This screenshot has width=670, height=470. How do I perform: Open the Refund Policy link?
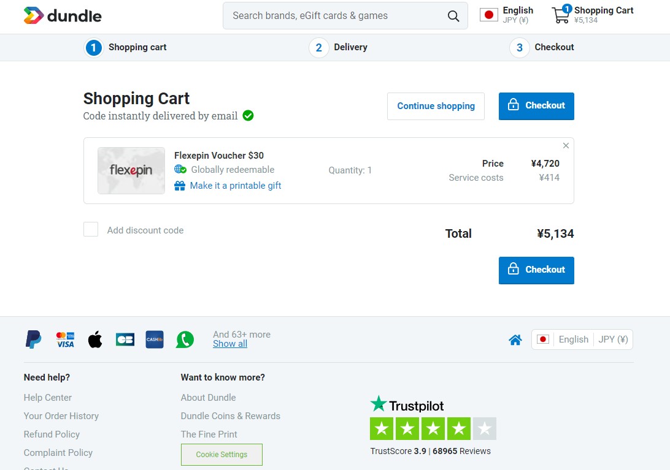click(x=52, y=434)
